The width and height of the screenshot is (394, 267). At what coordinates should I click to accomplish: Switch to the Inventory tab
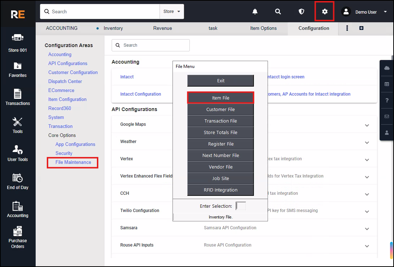113,28
